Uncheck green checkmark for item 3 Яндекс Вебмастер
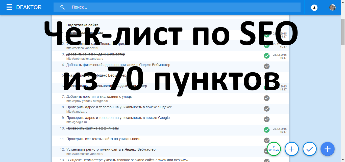 (267, 56)
